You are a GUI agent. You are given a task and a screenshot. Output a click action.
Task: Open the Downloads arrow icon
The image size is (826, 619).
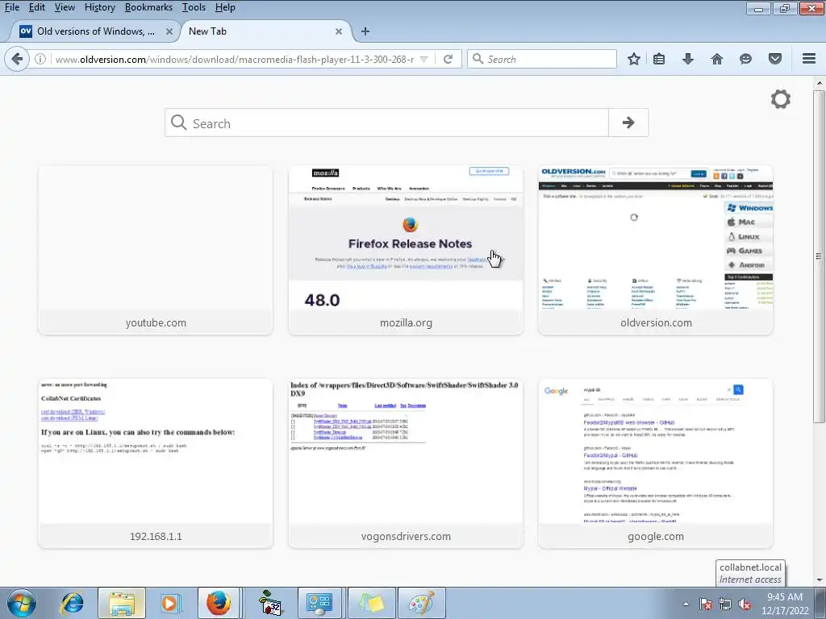687,59
